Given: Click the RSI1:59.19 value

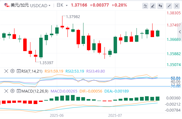Looking at the screenshot, I should (54, 71).
